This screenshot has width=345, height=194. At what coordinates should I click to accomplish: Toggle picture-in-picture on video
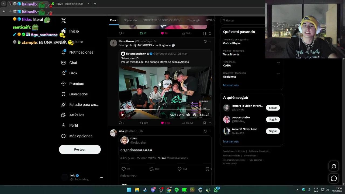click(201, 115)
